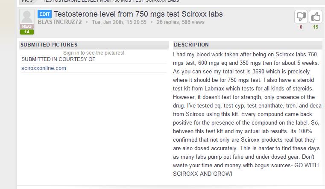Viewport: 325px width, 189px height.
Task: Click the user avatar placeholder image
Action: [26, 16]
